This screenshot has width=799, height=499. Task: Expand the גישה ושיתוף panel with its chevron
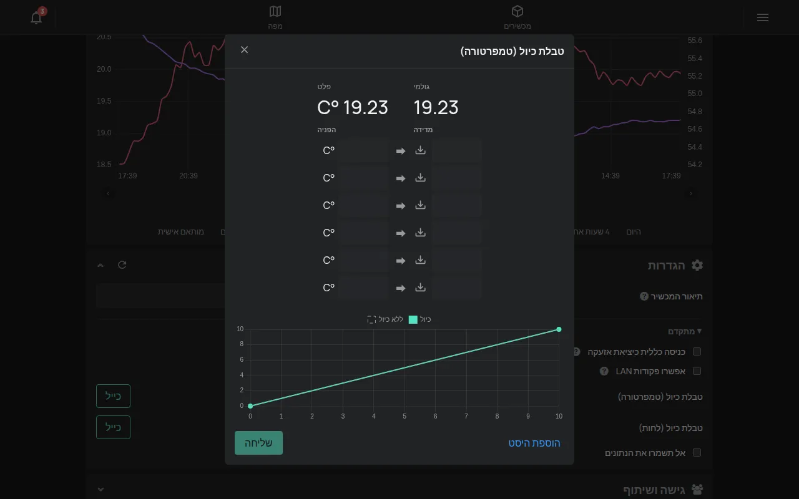[100, 490]
